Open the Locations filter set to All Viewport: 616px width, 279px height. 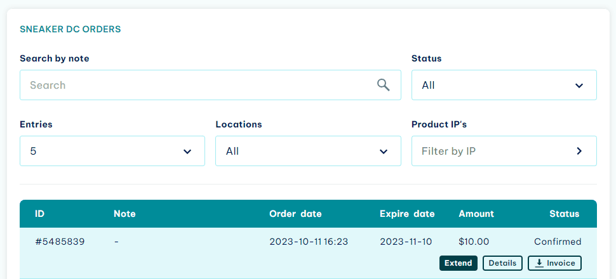pyautogui.click(x=308, y=151)
